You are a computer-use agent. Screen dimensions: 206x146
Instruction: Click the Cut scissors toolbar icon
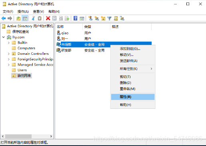tap(33, 18)
